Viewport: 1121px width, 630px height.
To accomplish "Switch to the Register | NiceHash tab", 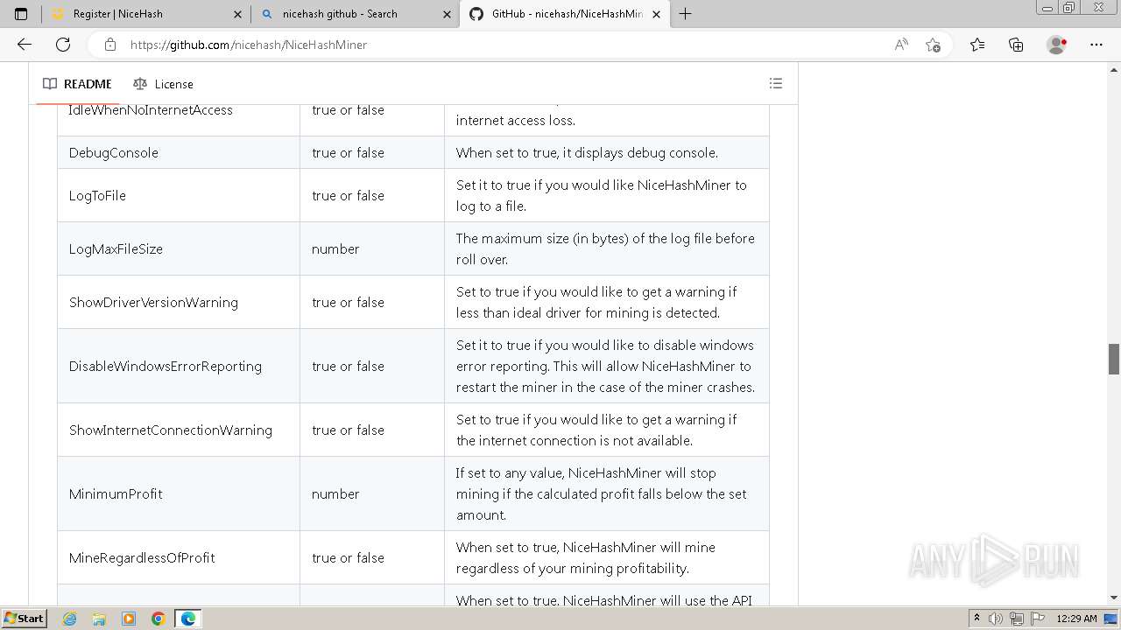I will click(146, 14).
